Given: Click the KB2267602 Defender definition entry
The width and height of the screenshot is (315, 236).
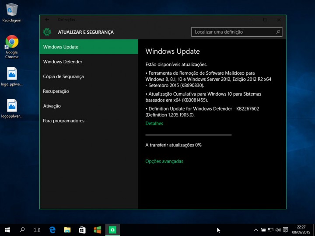Looking at the screenshot, I should pyautogui.click(x=202, y=112).
